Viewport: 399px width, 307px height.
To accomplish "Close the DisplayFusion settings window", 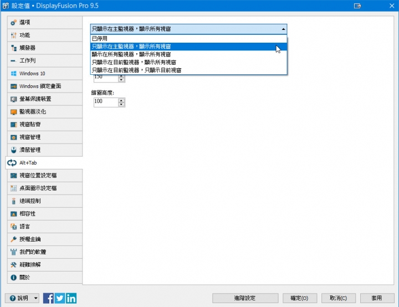I will 392,6.
